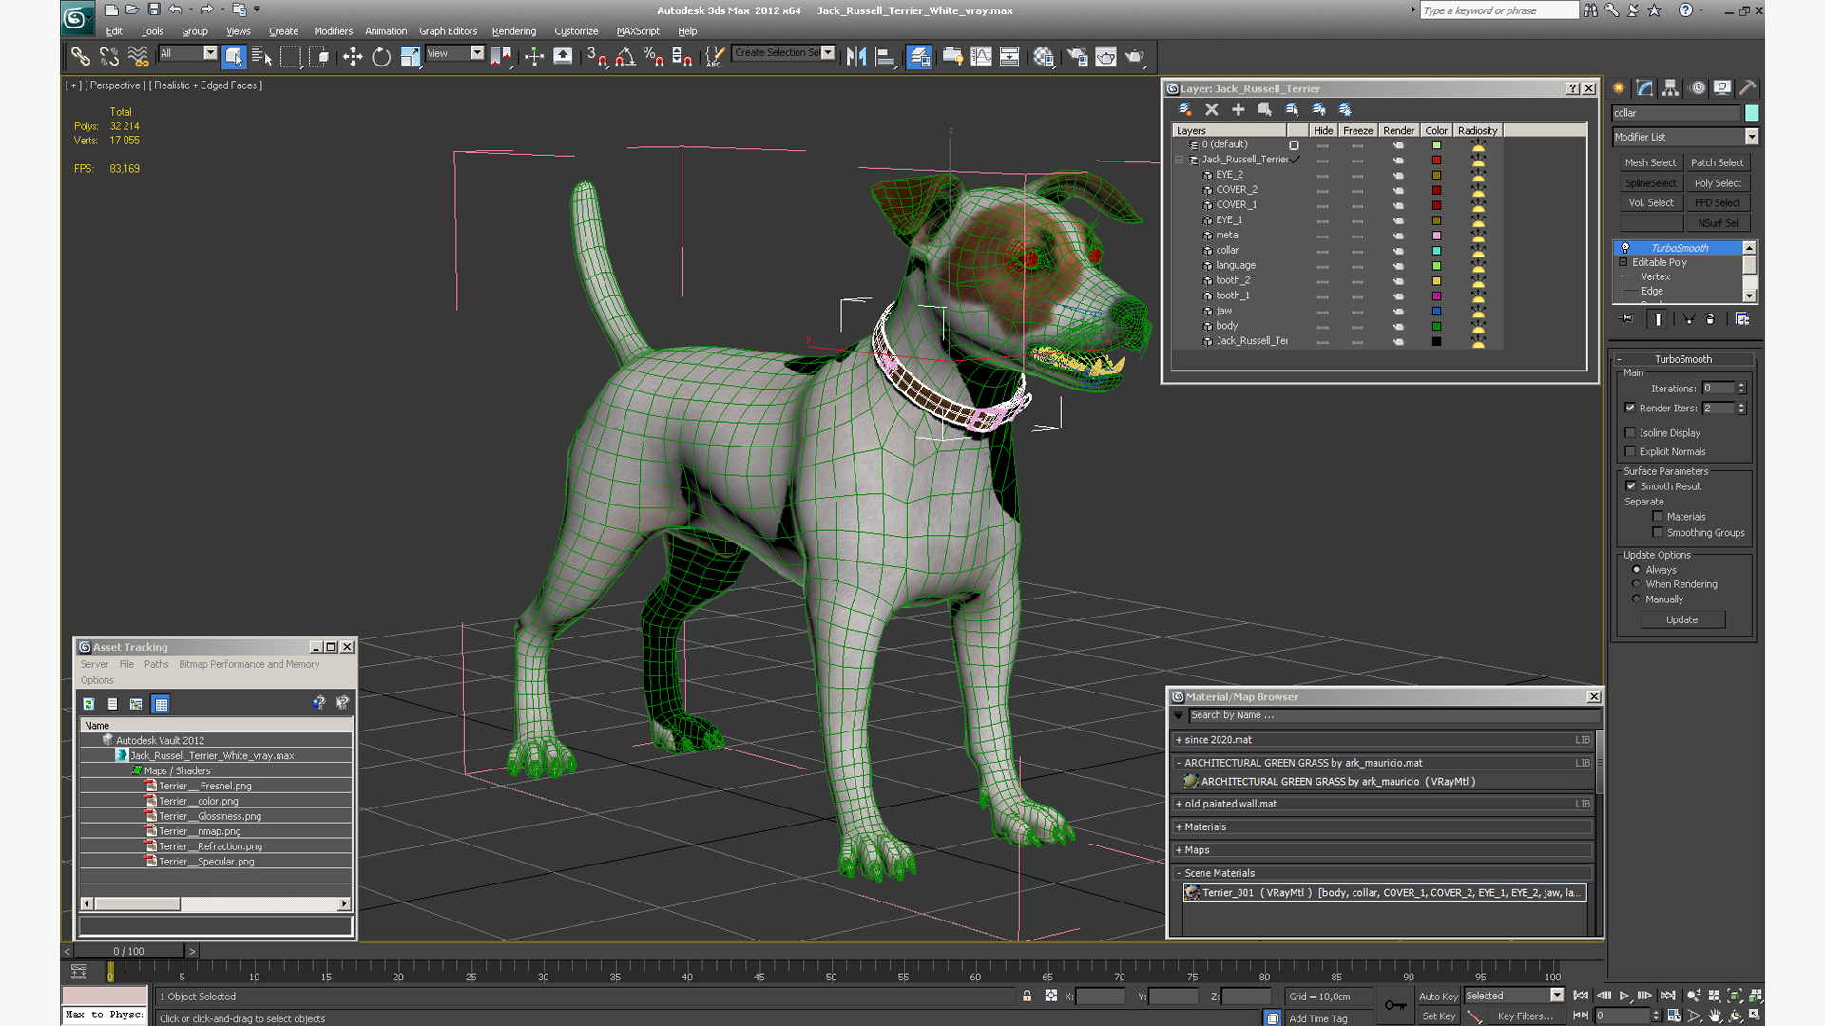Open the Modifier List dropdown
This screenshot has width=1825, height=1026.
click(1751, 137)
